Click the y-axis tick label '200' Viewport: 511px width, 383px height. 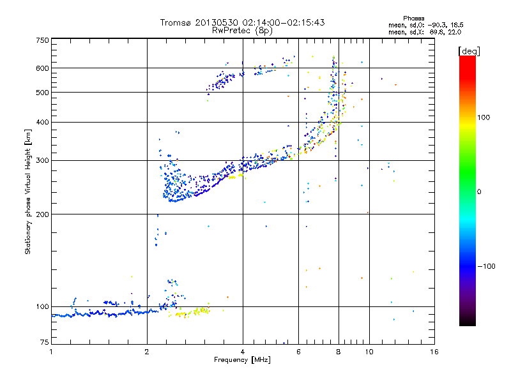click(x=42, y=214)
